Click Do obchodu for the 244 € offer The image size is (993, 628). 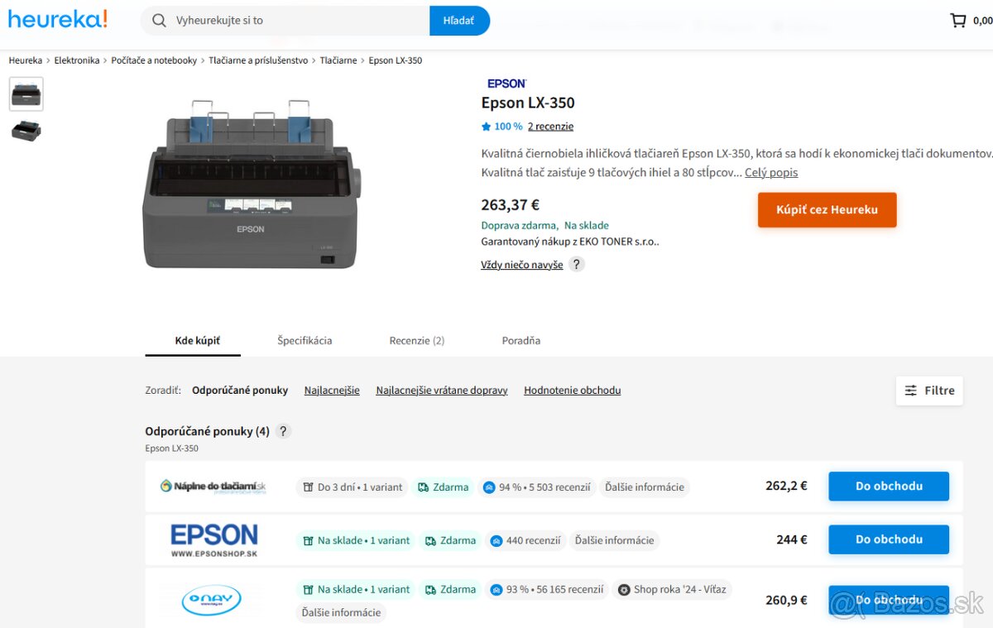(889, 539)
